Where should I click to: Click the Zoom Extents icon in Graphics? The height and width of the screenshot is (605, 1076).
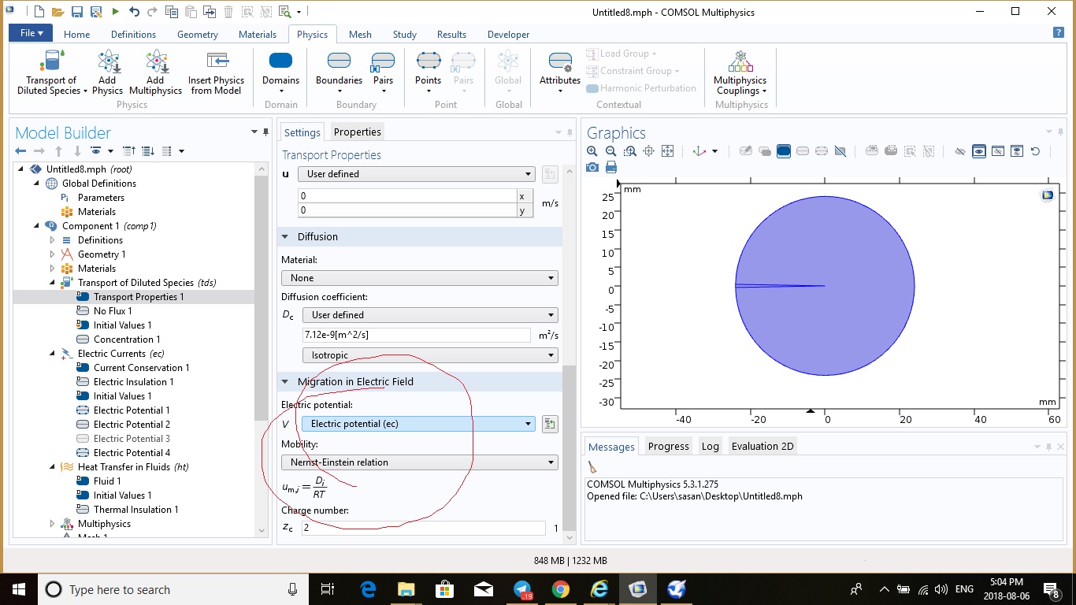[667, 151]
